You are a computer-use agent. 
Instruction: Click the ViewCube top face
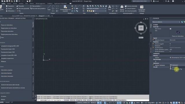141,28
